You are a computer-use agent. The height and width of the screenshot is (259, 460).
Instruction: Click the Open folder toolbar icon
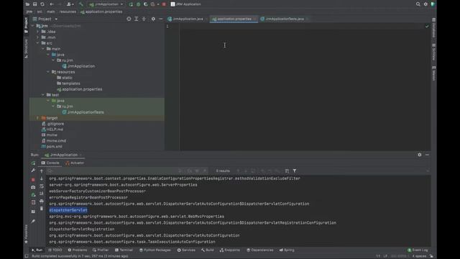(x=27, y=4)
